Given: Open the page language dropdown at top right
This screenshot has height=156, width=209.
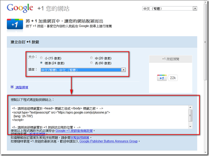Looking at the screenshot, I should click(x=170, y=9).
